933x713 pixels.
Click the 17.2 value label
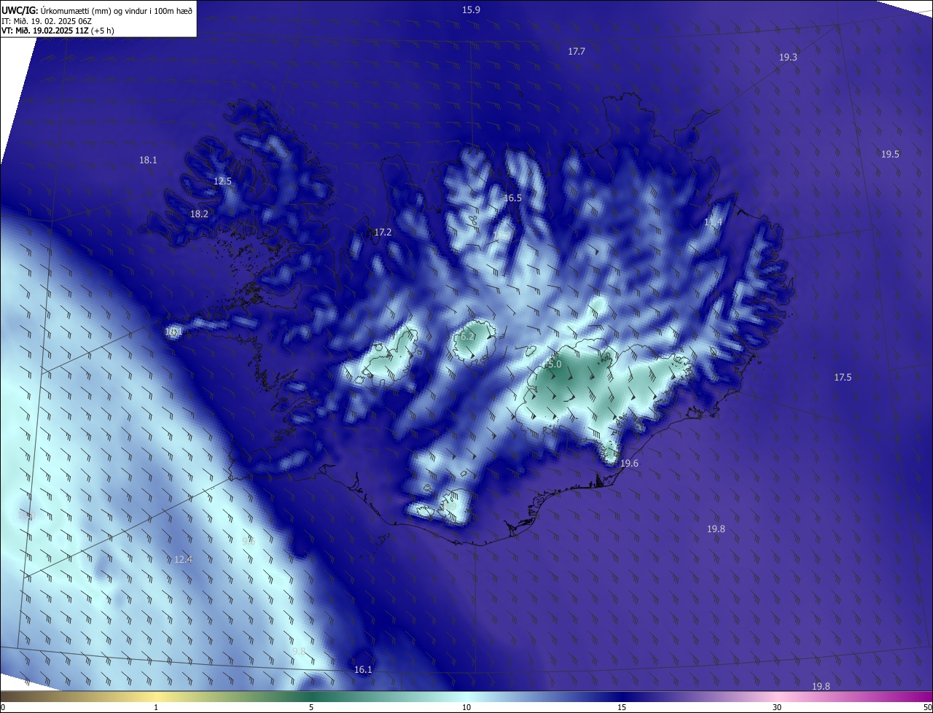[383, 232]
